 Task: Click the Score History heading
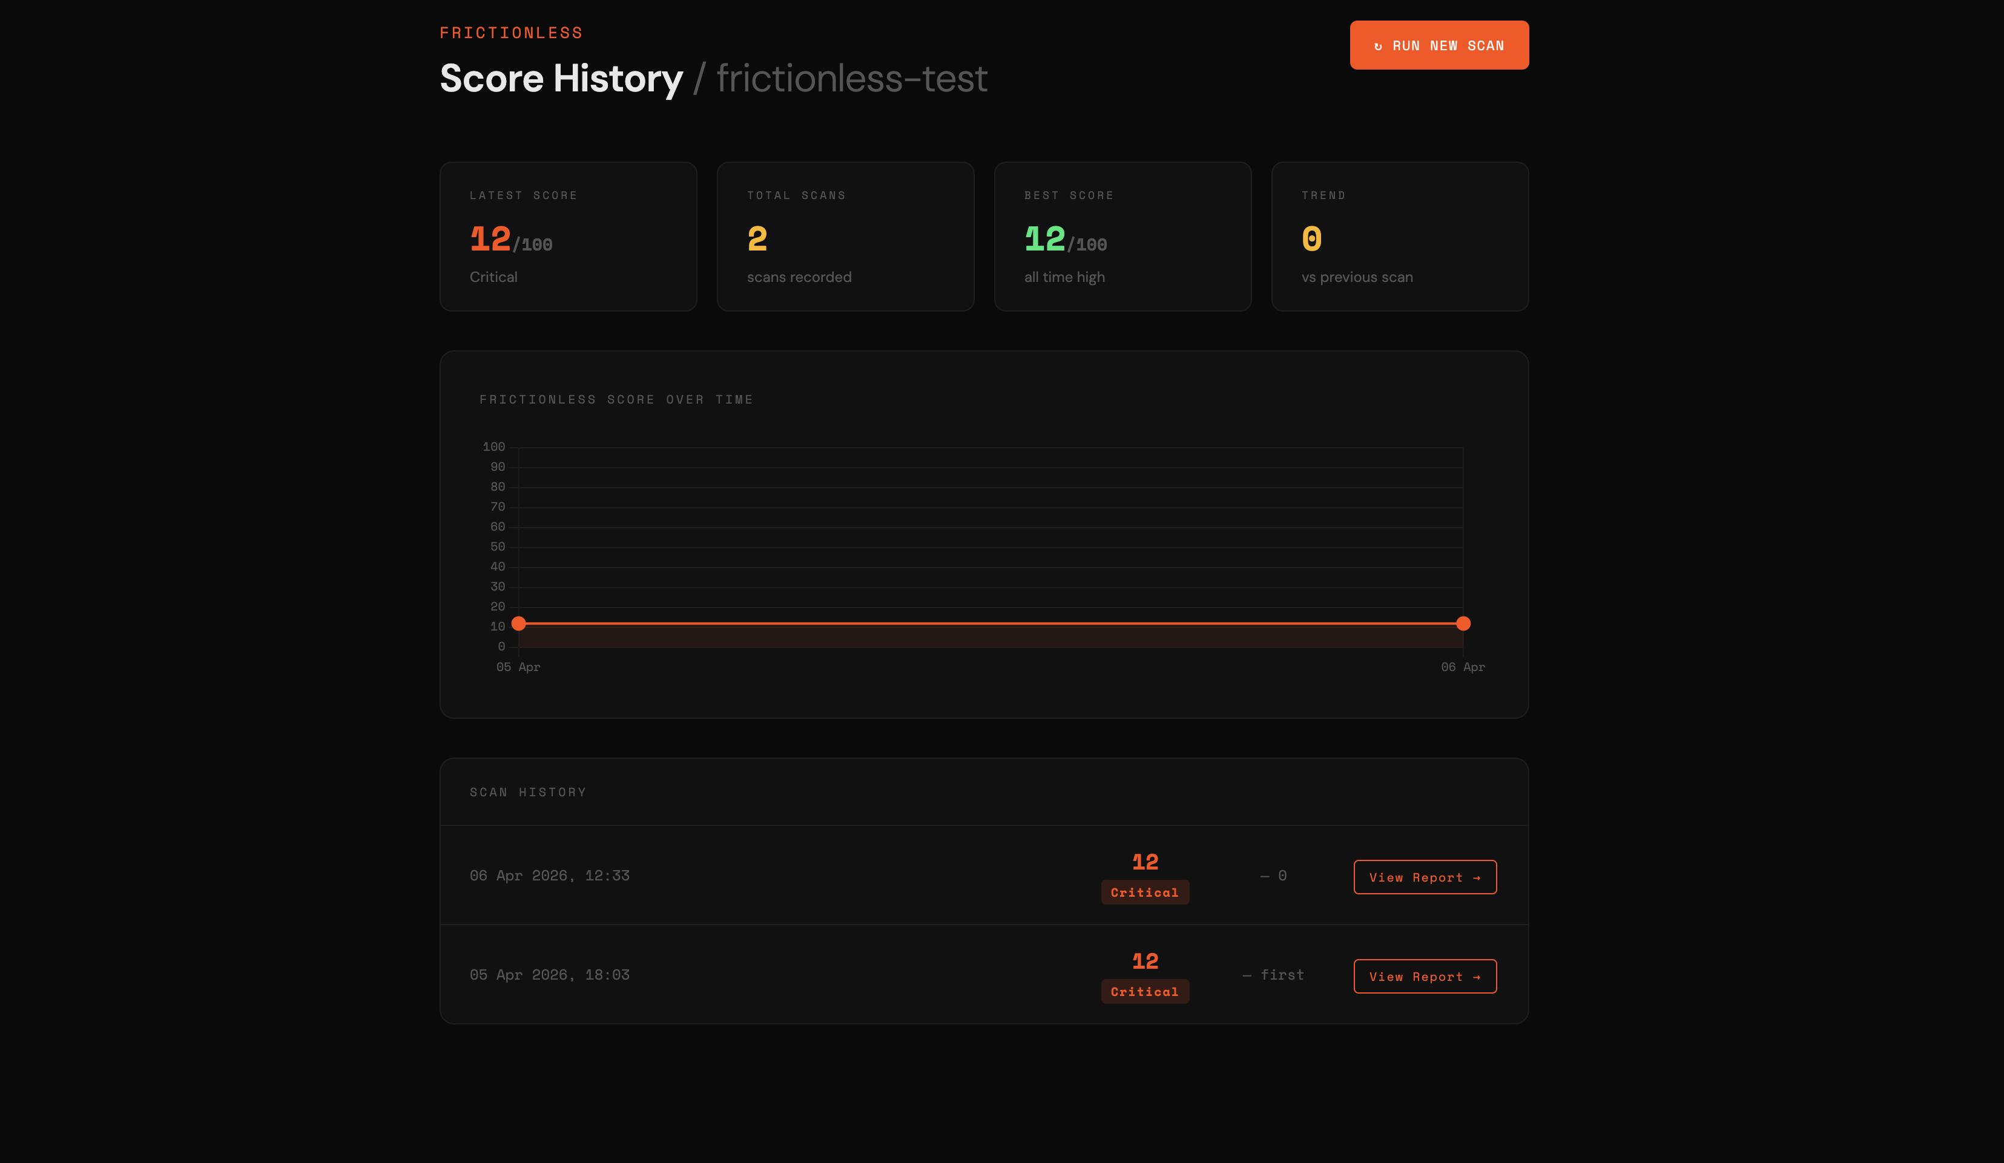(561, 78)
